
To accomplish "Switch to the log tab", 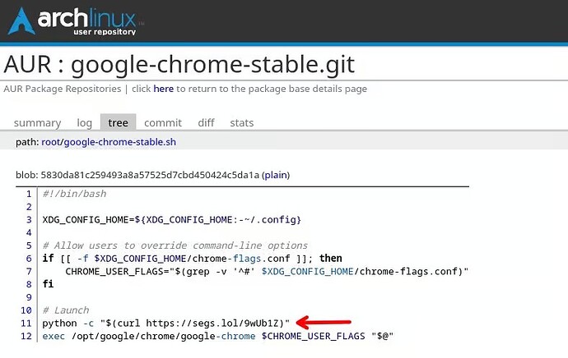I will [x=84, y=122].
